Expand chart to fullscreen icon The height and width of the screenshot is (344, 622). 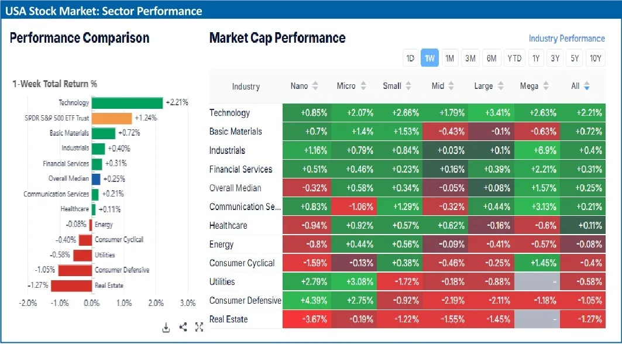tap(199, 328)
